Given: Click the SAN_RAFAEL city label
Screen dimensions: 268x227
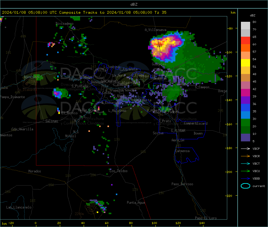Looking at the screenshot, I should click(x=109, y=81).
